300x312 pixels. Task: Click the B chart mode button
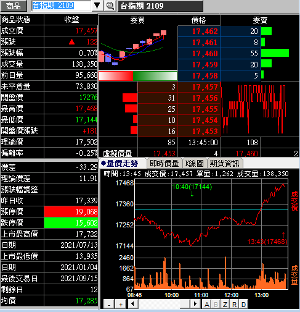(216, 304)
